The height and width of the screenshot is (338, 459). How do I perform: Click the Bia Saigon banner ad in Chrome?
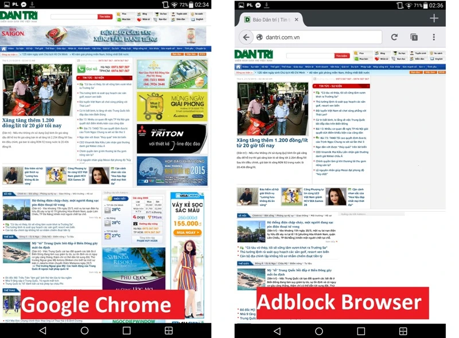coord(103,36)
